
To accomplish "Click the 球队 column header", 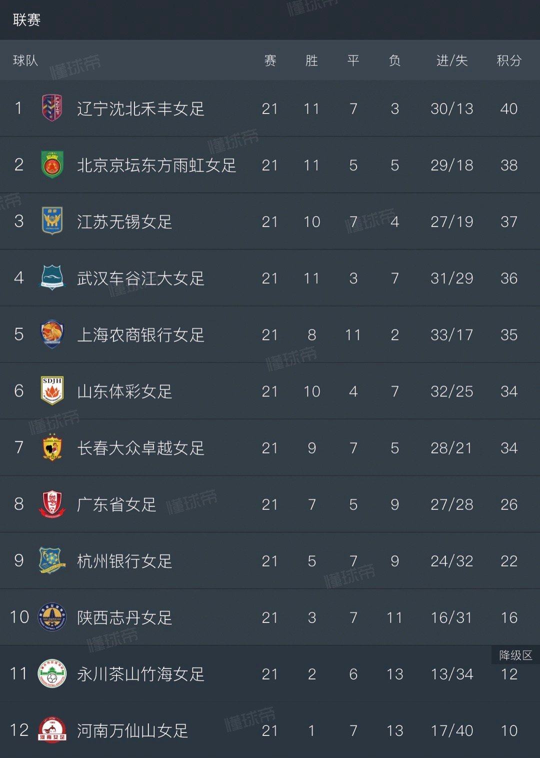I will coord(25,60).
